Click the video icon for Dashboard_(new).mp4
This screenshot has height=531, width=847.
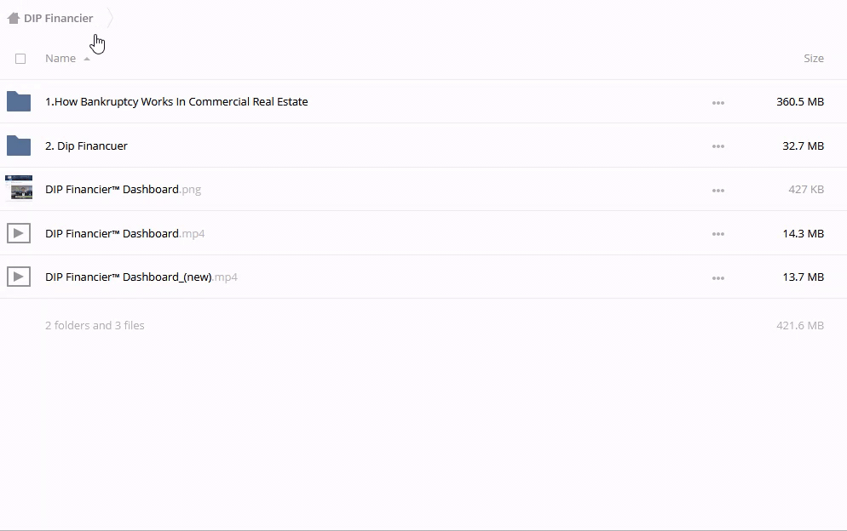(19, 277)
